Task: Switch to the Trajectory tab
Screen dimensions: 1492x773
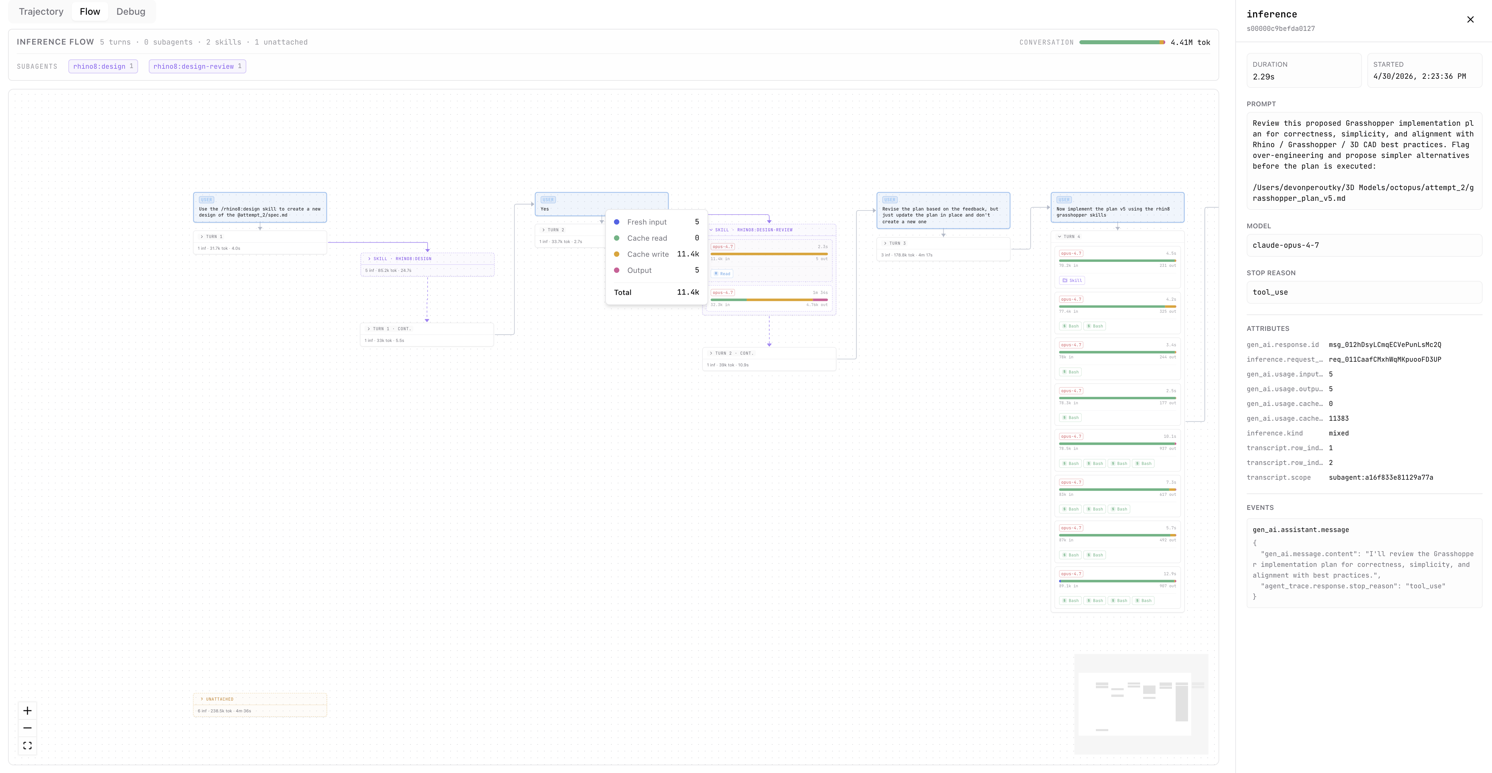Action: [41, 12]
